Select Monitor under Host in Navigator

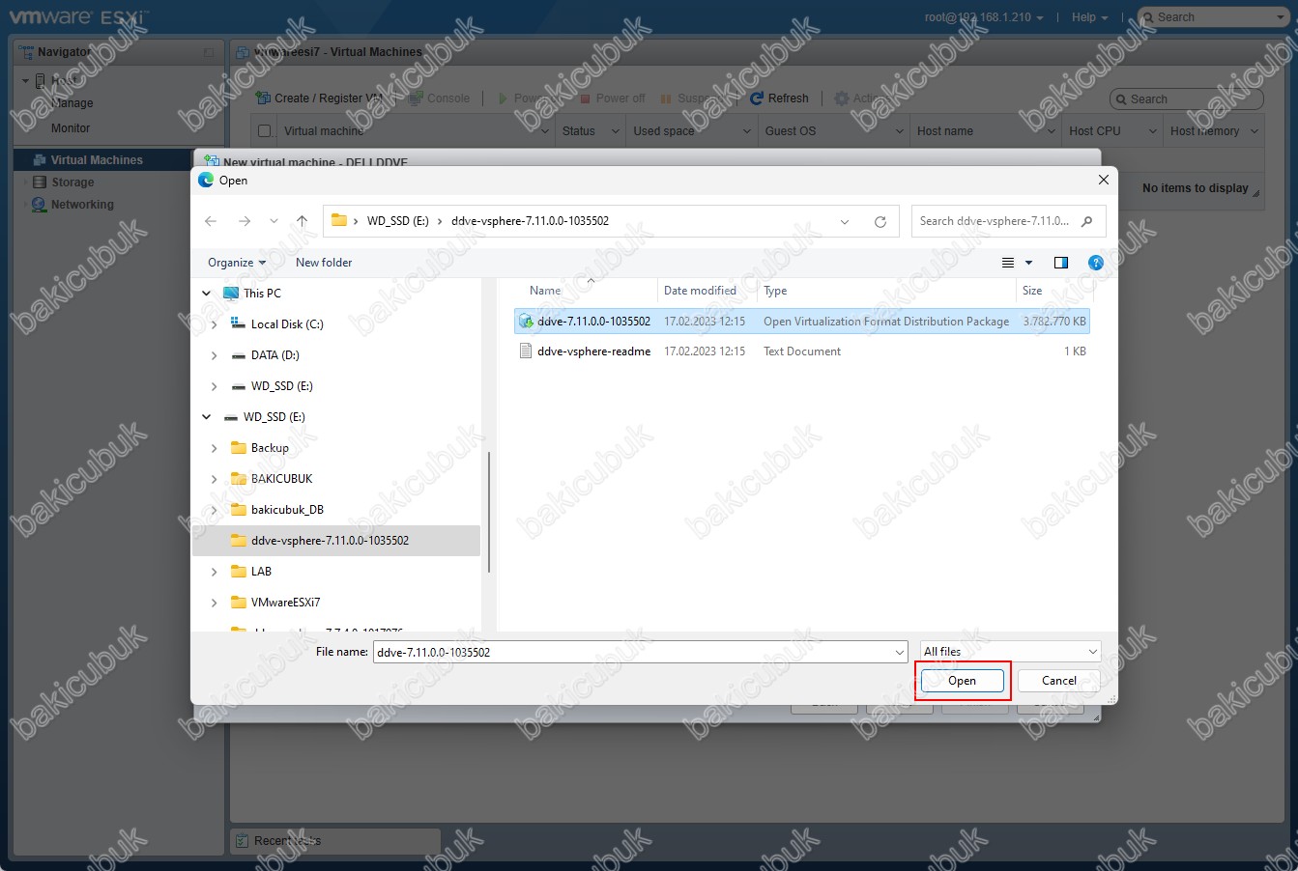pos(71,128)
